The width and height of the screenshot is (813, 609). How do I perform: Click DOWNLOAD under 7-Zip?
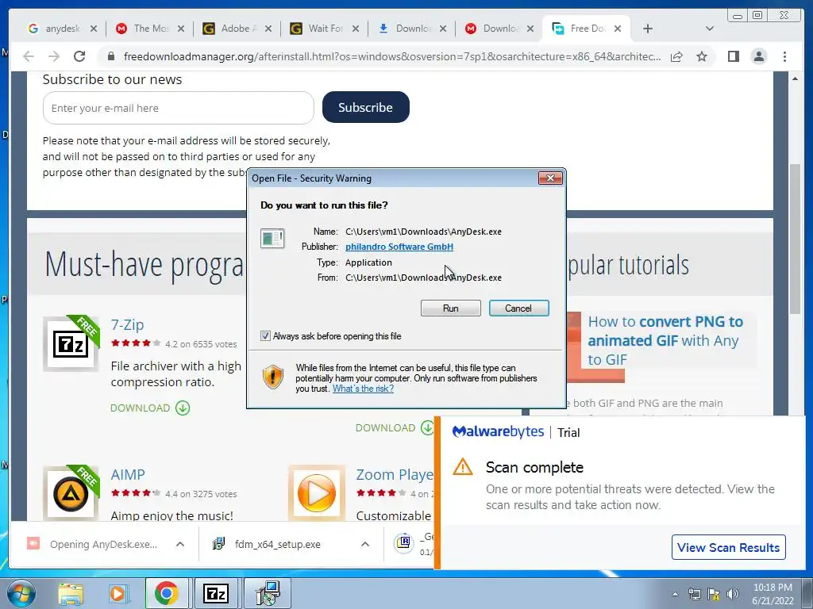pos(140,408)
